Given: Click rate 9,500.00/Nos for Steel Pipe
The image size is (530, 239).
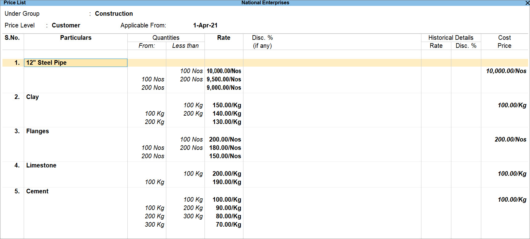Looking at the screenshot, I should pos(224,79).
